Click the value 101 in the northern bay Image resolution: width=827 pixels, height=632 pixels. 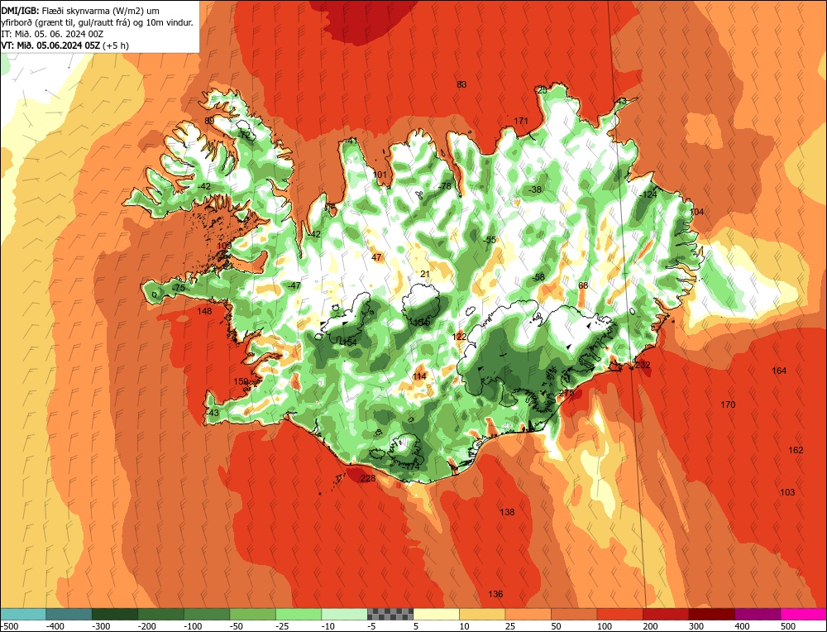pyautogui.click(x=380, y=175)
